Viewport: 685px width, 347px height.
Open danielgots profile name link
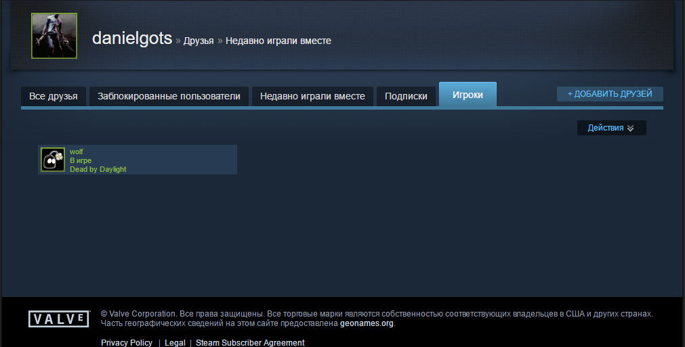(132, 39)
